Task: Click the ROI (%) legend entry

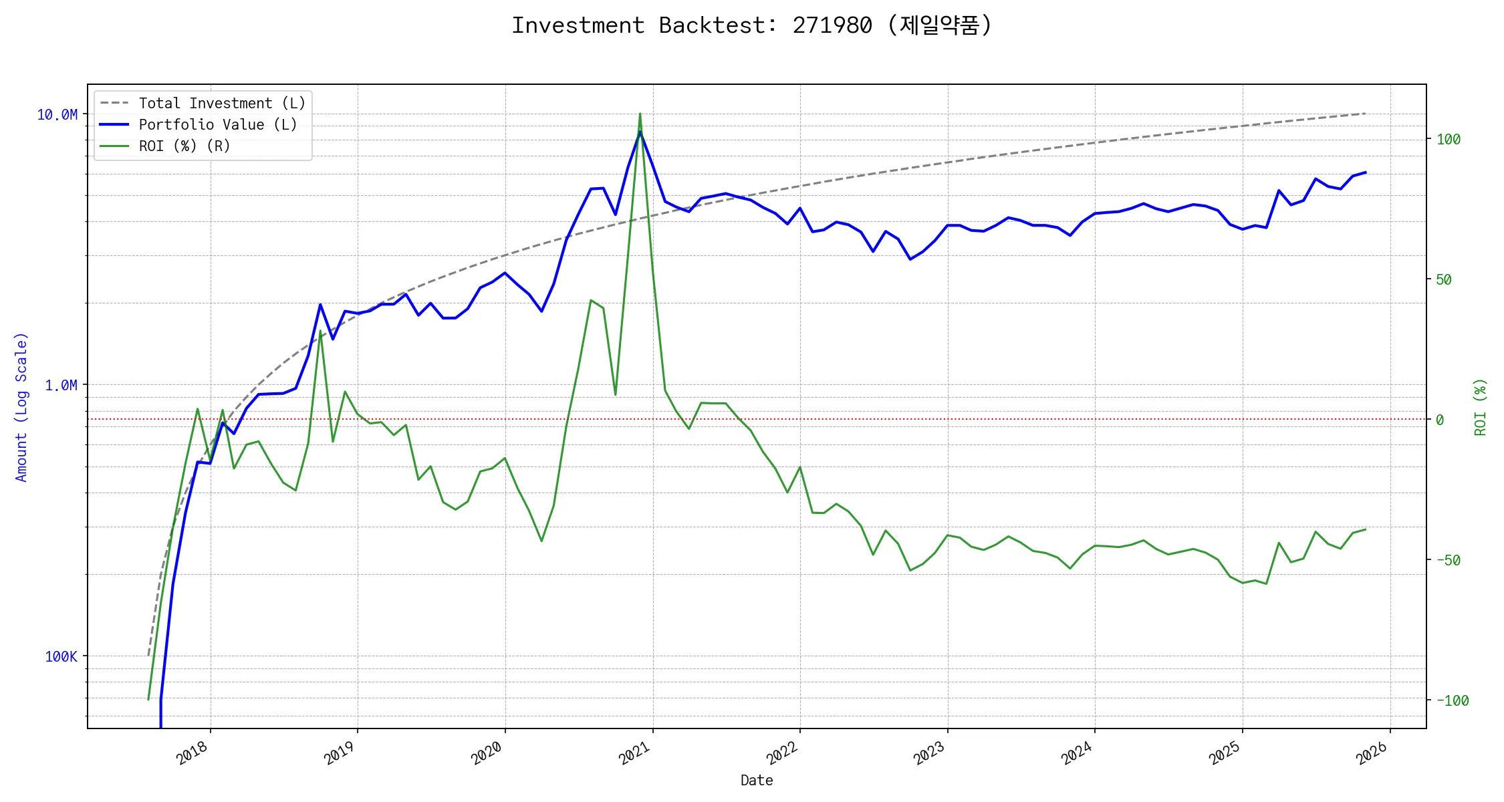Action: 184,146
